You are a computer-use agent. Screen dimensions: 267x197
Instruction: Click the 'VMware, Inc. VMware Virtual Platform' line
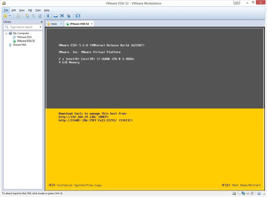pyautogui.click(x=90, y=52)
